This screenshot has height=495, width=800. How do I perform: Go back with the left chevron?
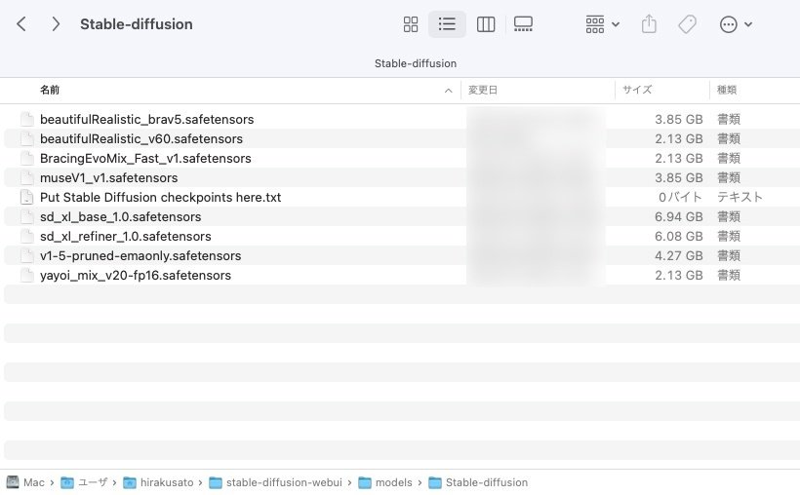tap(21, 24)
